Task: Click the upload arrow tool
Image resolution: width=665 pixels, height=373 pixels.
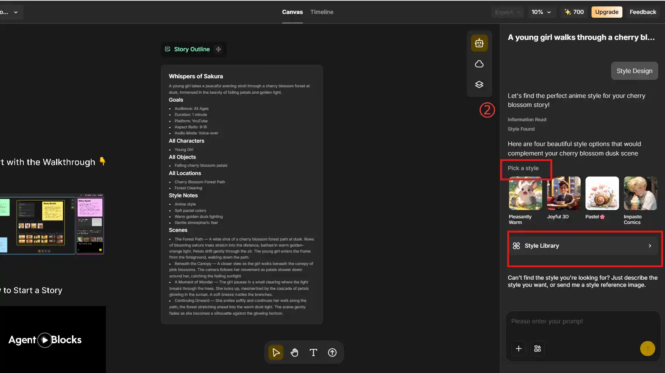Action: point(332,353)
